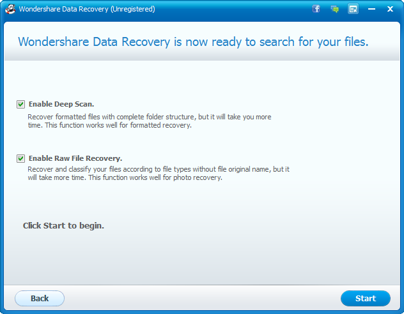The image size is (404, 314).
Task: Go to previous step with Back button
Action: 40,298
